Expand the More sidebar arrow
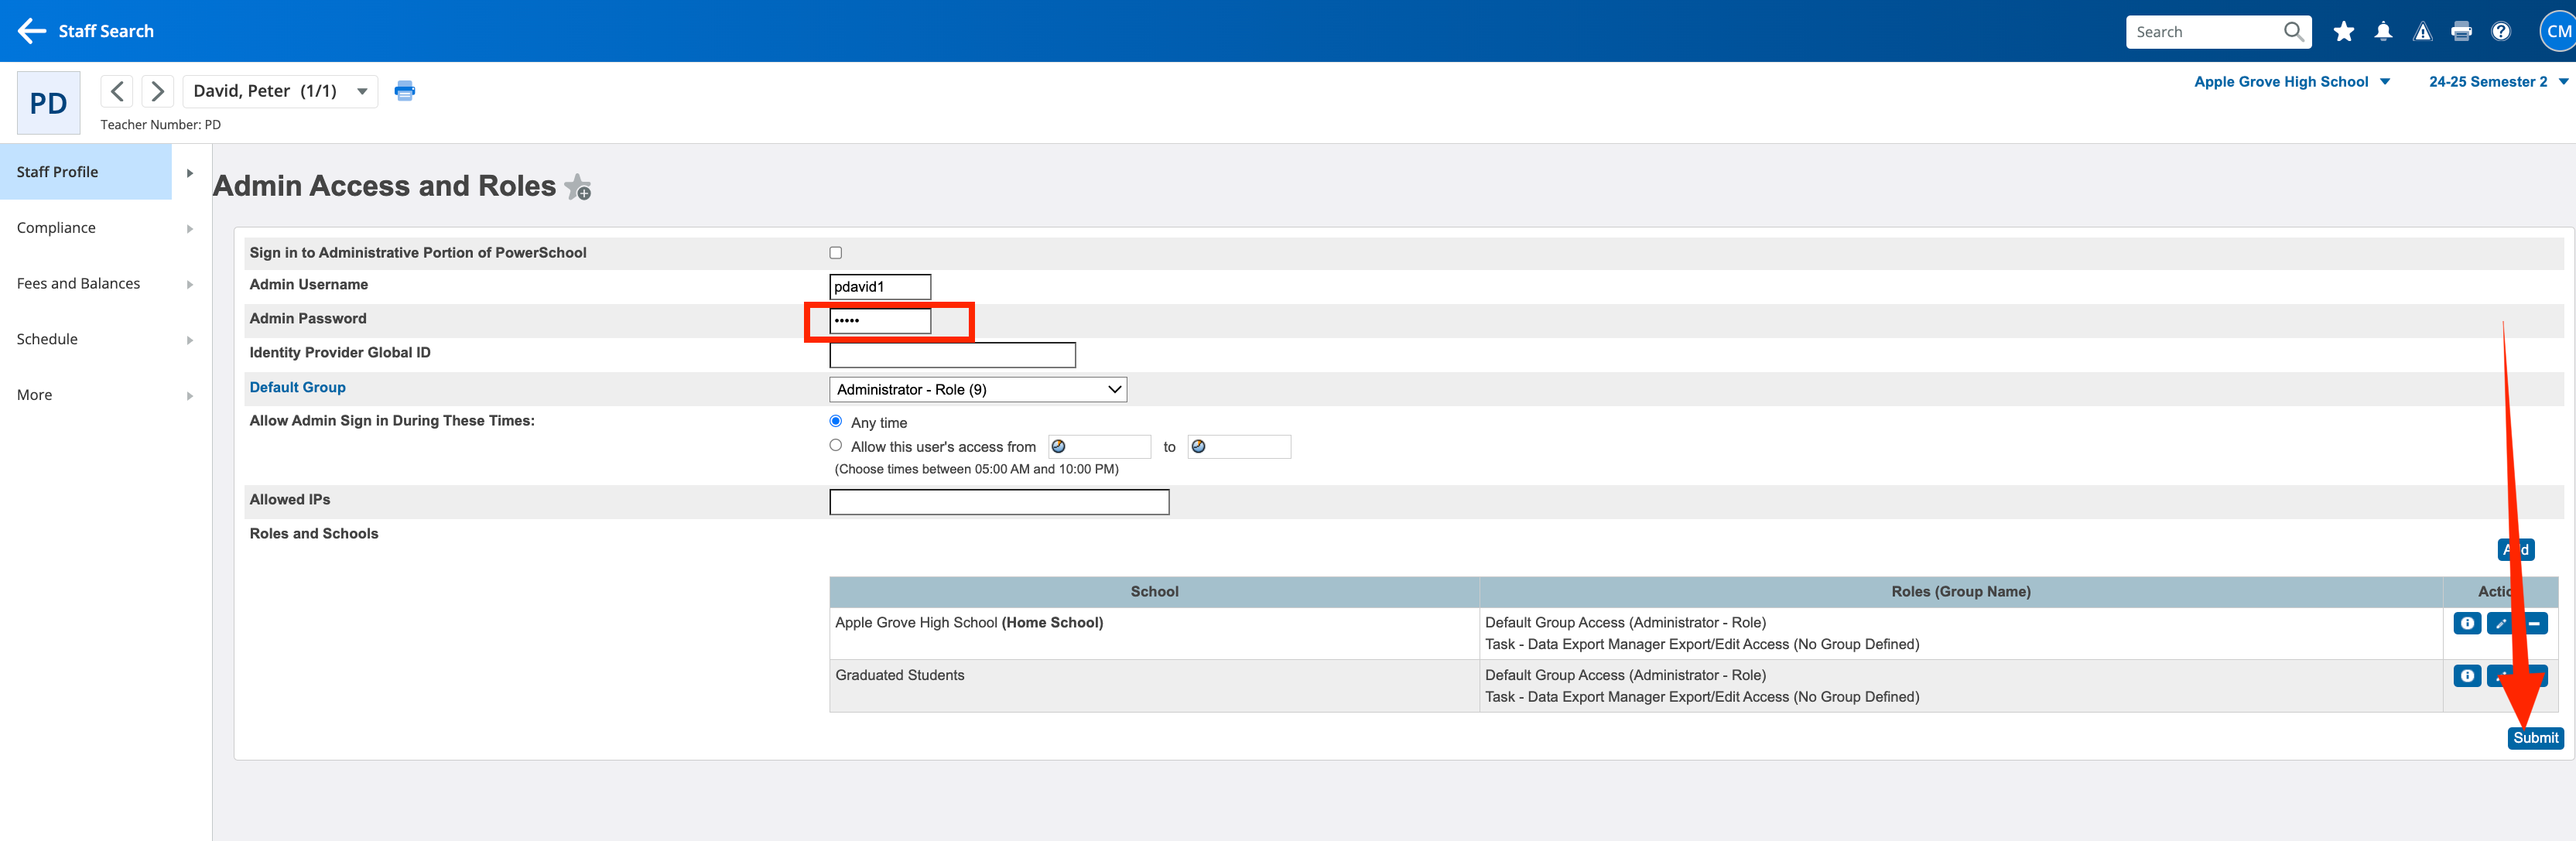Screen dimensions: 2576x841 (190, 396)
